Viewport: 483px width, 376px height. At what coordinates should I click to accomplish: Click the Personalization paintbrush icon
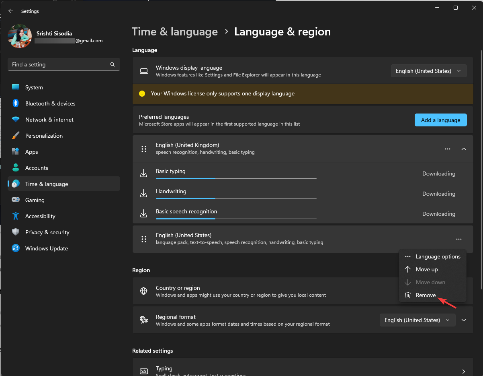[x=16, y=136]
